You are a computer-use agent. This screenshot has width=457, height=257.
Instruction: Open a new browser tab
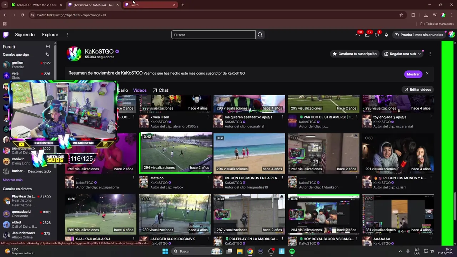pyautogui.click(x=183, y=5)
